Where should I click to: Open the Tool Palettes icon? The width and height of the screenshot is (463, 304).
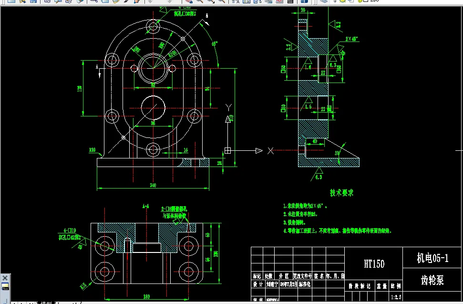[257, 1]
